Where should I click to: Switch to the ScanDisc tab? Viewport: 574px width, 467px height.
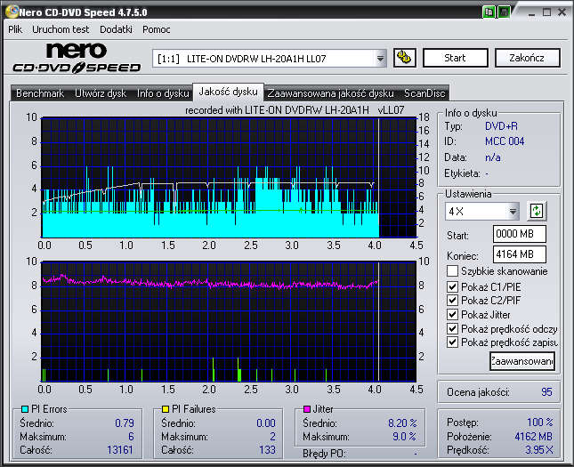point(424,93)
